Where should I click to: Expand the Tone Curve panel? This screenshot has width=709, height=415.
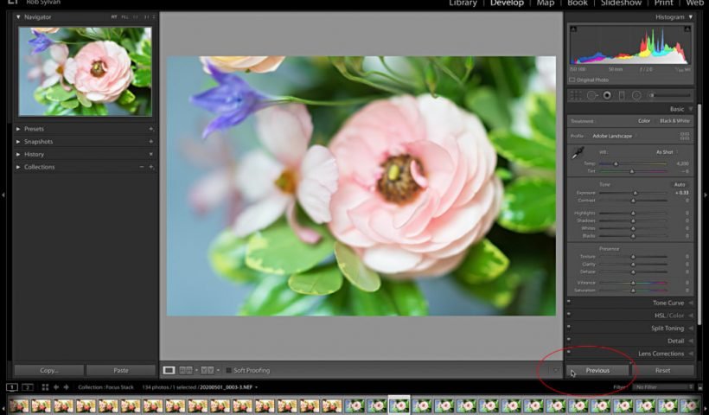click(667, 303)
